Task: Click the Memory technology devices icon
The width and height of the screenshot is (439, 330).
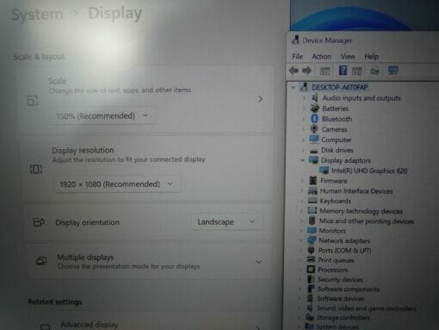Action: tap(312, 210)
